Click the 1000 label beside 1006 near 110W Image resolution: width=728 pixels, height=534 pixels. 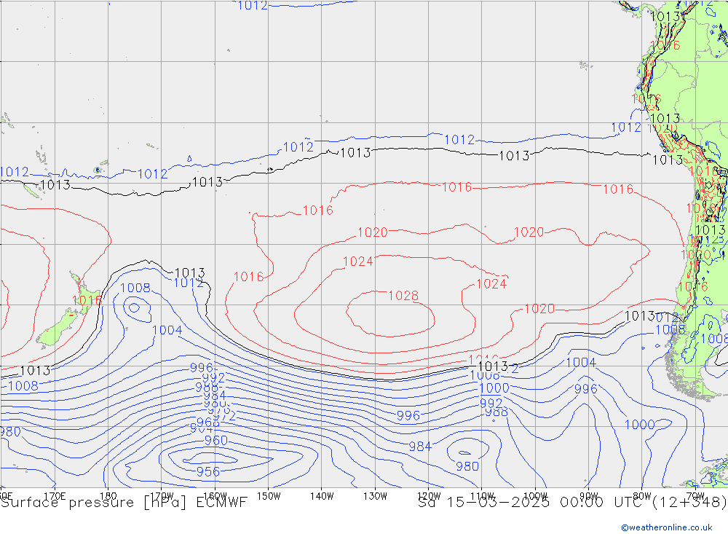pyautogui.click(x=494, y=388)
